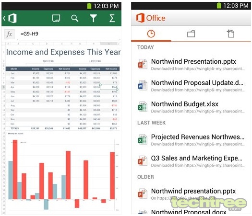Select the Income and Expenses This Year title
Screen dimensions: 252x216
(x=63, y=52)
